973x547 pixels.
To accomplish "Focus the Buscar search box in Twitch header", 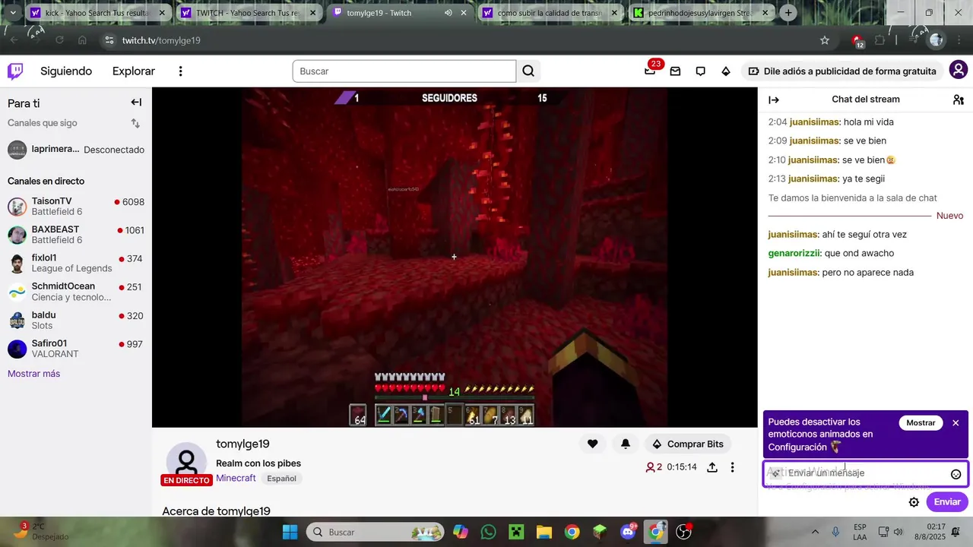I will click(404, 71).
